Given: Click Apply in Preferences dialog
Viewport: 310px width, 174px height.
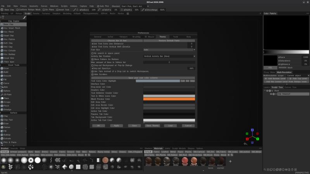Looking at the screenshot, I should 117,126.
